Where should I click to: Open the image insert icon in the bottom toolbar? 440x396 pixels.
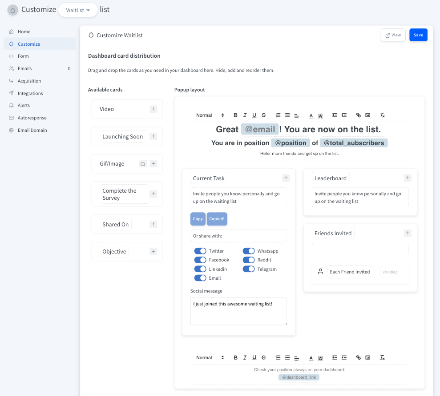coord(367,357)
